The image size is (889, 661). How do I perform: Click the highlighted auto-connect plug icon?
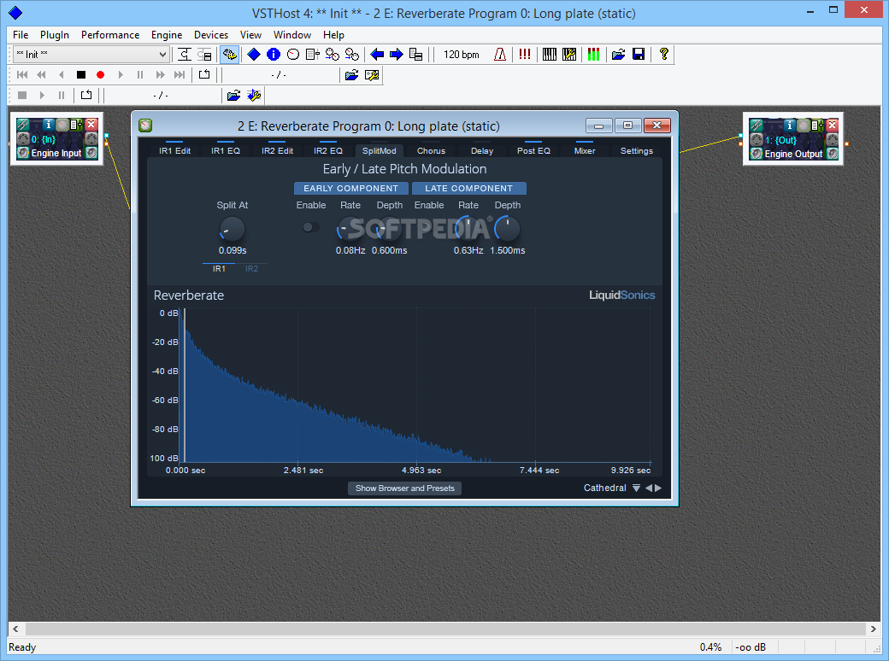(230, 55)
